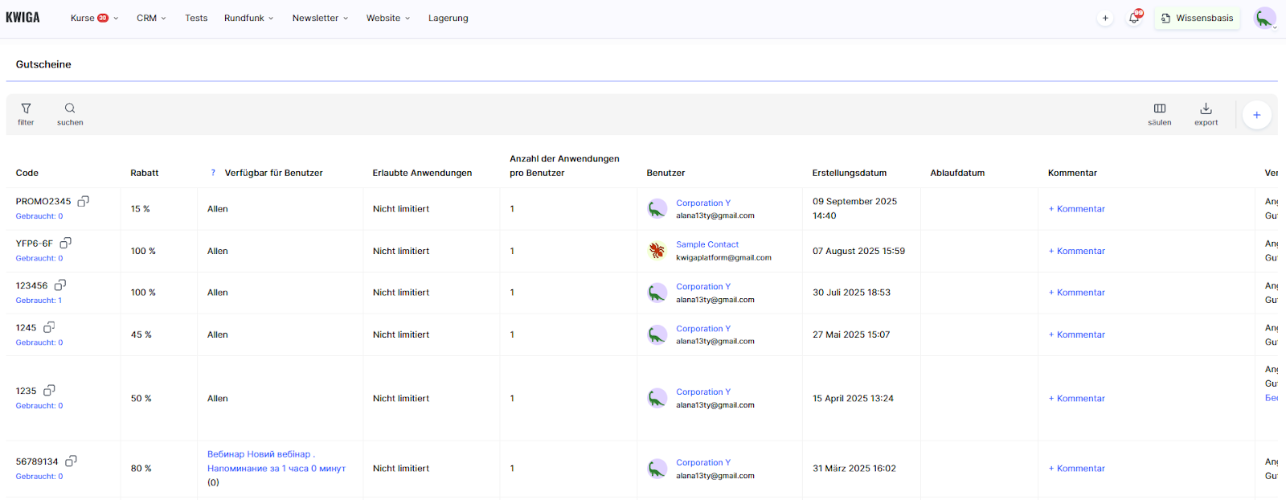Copy the YFP6-6F coupon code
Image resolution: width=1286 pixels, height=500 pixels.
click(66, 243)
